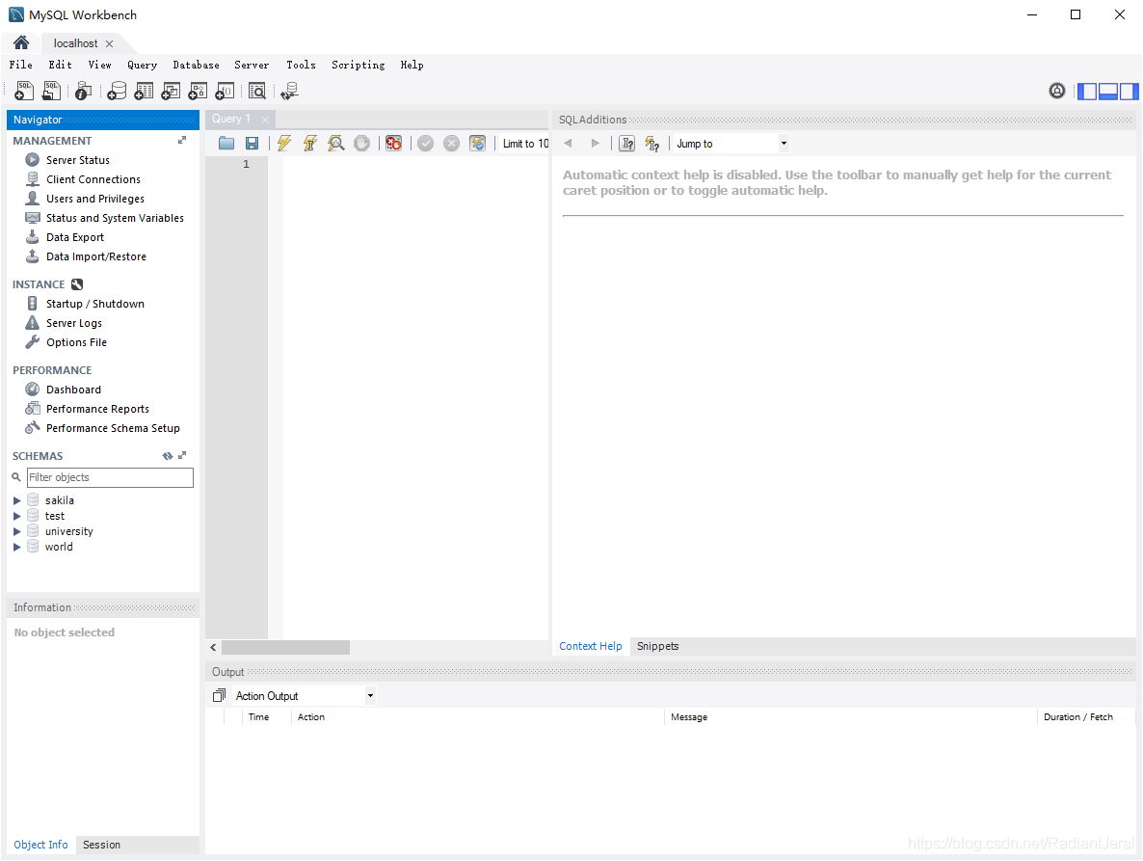Expand the world schema
Image resolution: width=1143 pixels, height=861 pixels.
pos(16,547)
